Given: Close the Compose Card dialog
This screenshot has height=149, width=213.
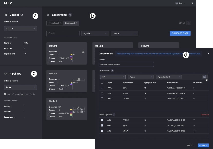Looking at the screenshot, I should tap(208, 54).
